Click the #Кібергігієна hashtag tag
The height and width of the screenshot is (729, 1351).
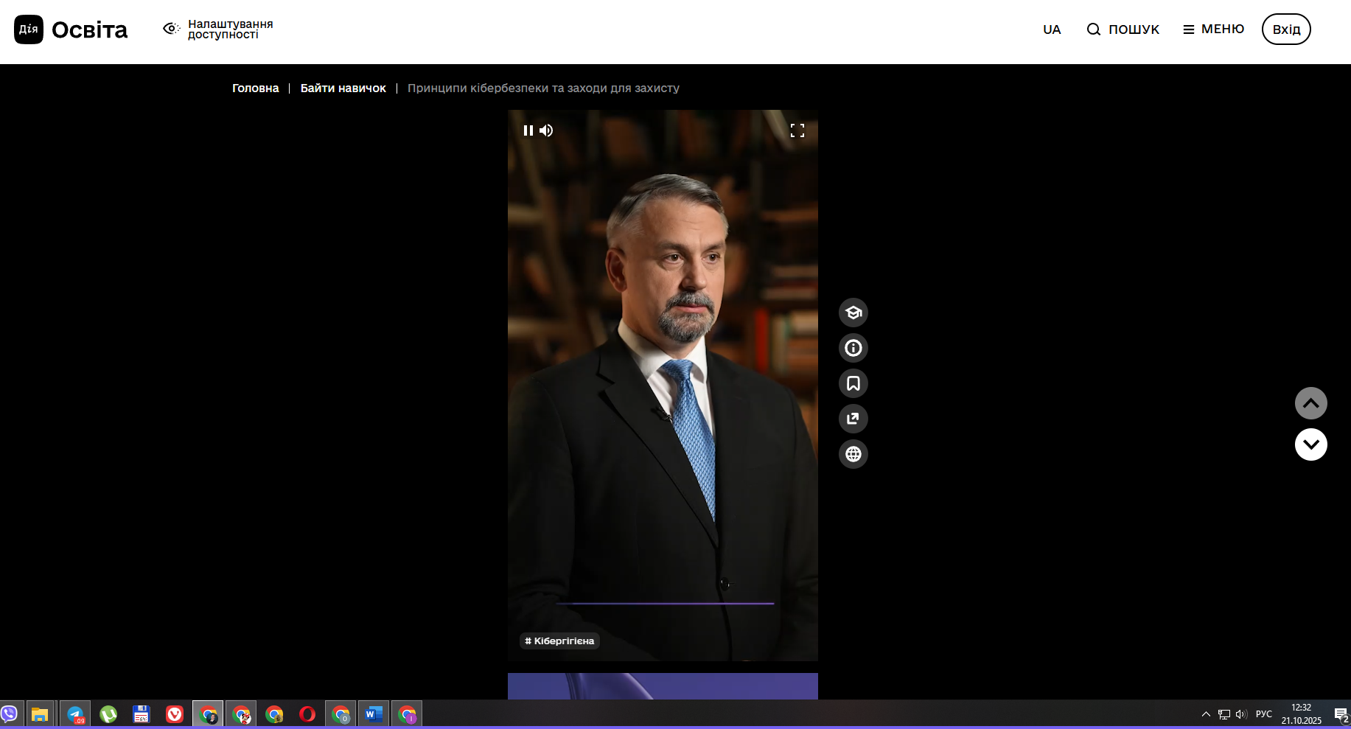click(559, 641)
